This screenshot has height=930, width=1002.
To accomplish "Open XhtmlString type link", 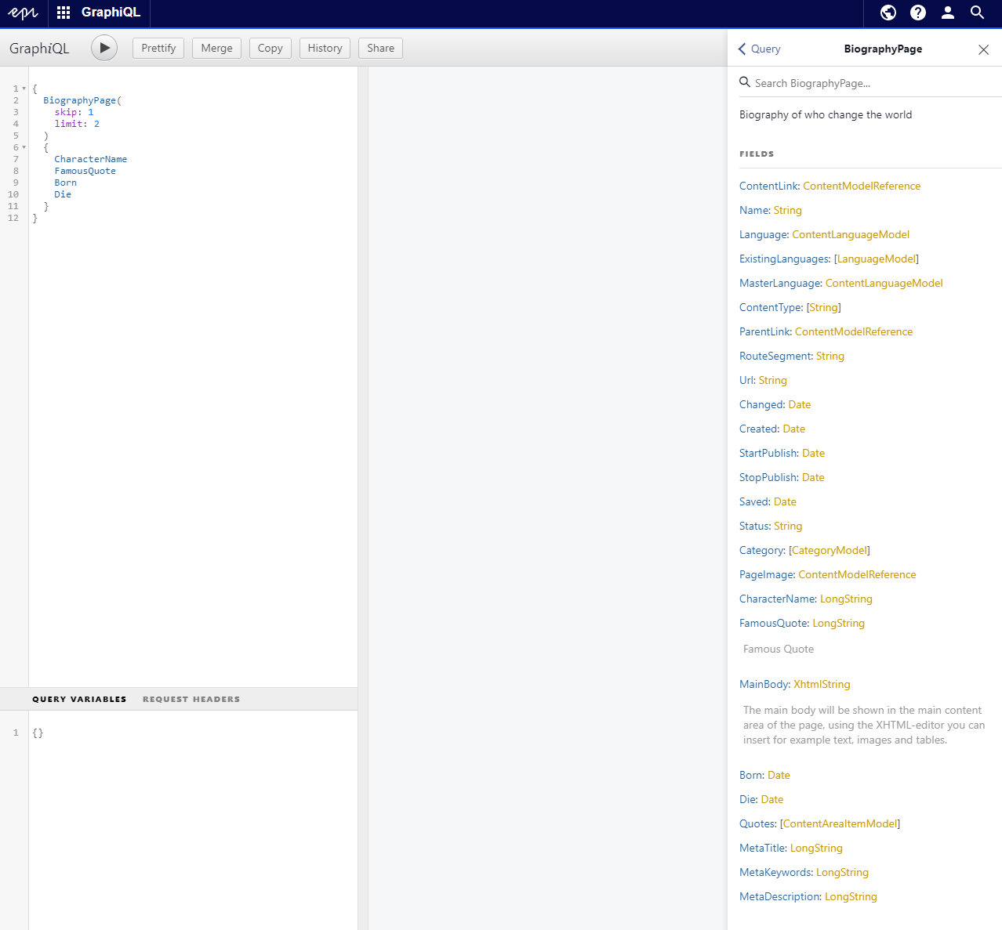I will tap(822, 684).
